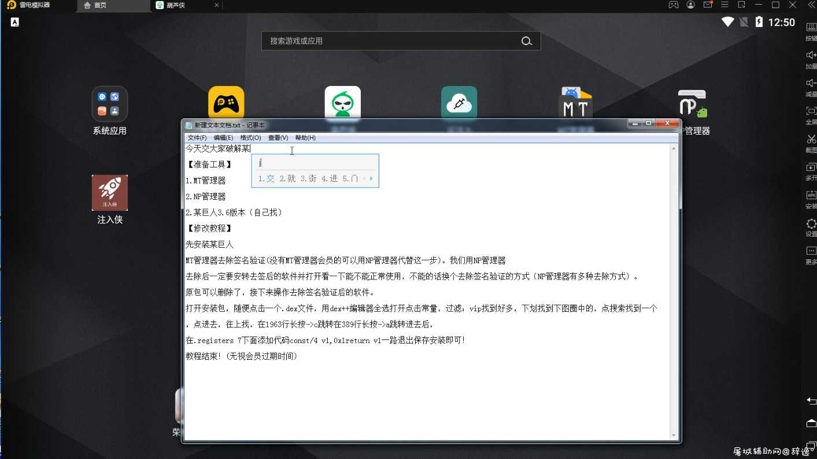Open the 注入侠 rocket app icon
This screenshot has width=817, height=459.
[x=110, y=193]
